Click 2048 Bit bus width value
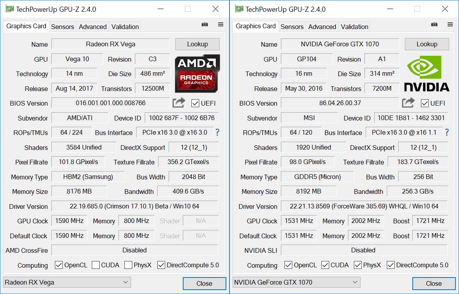 click(194, 177)
